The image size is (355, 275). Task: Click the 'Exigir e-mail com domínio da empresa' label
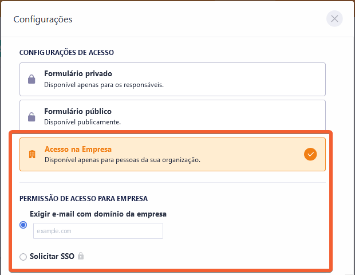(98, 214)
